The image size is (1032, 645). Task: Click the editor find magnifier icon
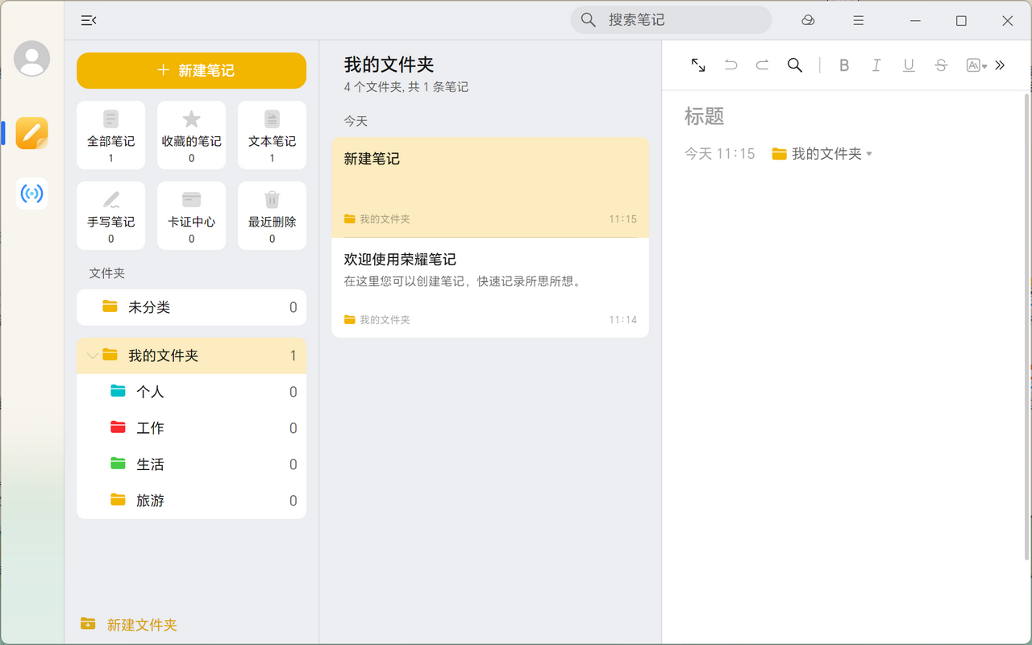coord(795,65)
